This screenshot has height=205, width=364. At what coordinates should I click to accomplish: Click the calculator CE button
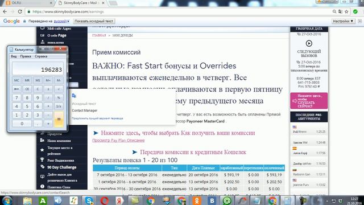pos(27,89)
